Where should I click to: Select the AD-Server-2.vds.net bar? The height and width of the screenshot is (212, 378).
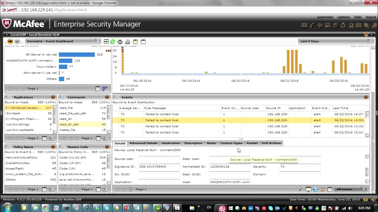(77, 54)
